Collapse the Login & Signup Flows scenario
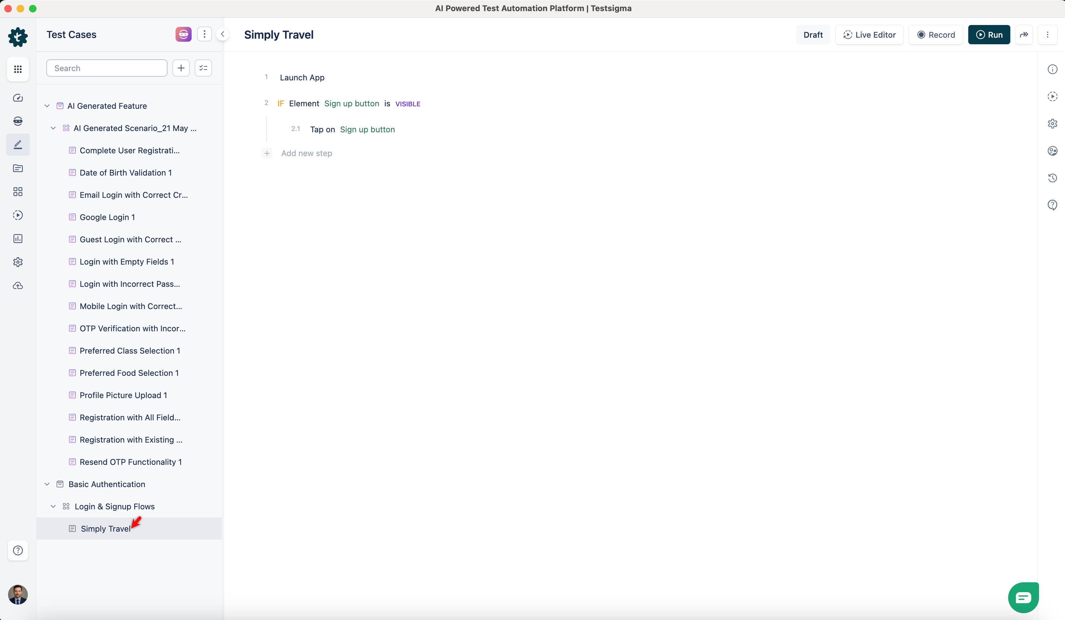This screenshot has height=620, width=1065. (x=53, y=506)
